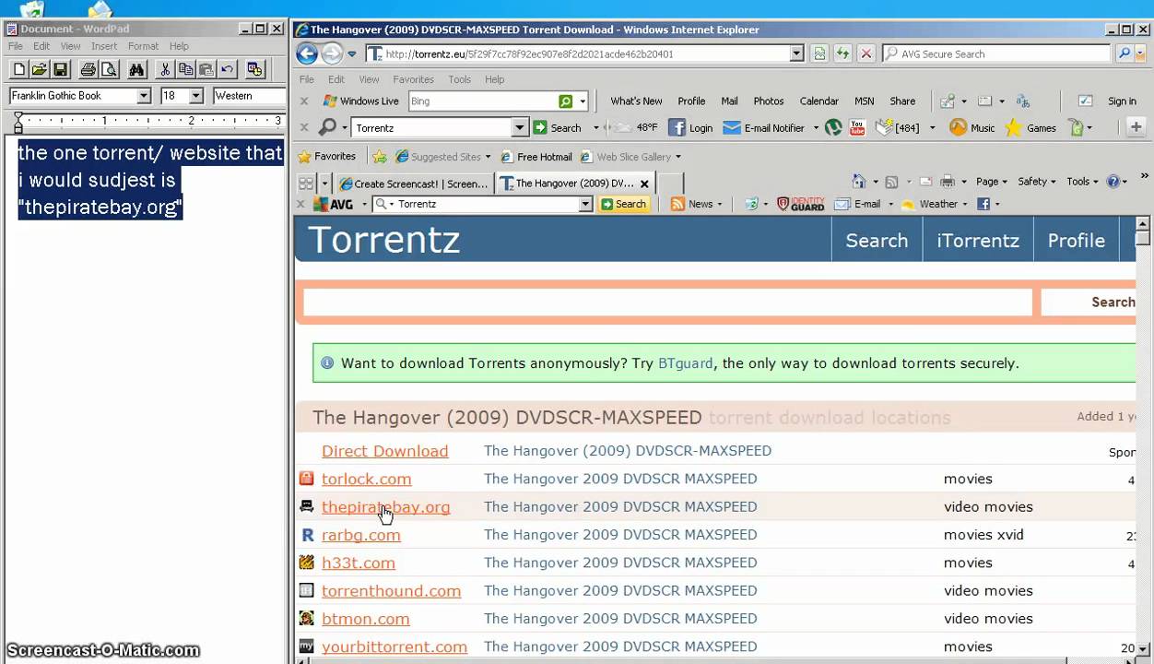This screenshot has height=664, width=1154.
Task: Click the Home icon in IE command bar
Action: 859,182
